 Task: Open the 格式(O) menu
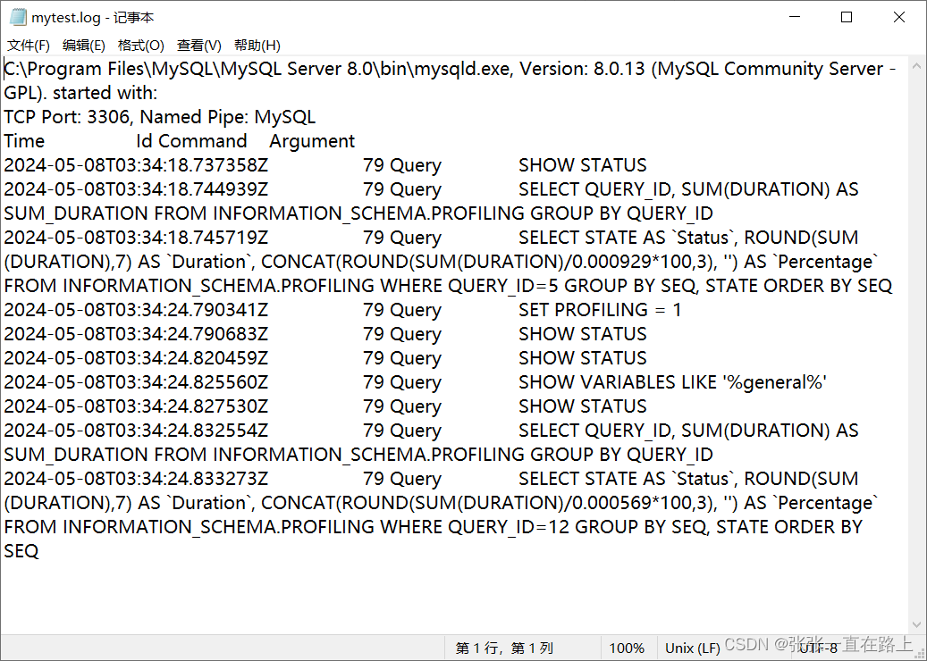(x=140, y=46)
